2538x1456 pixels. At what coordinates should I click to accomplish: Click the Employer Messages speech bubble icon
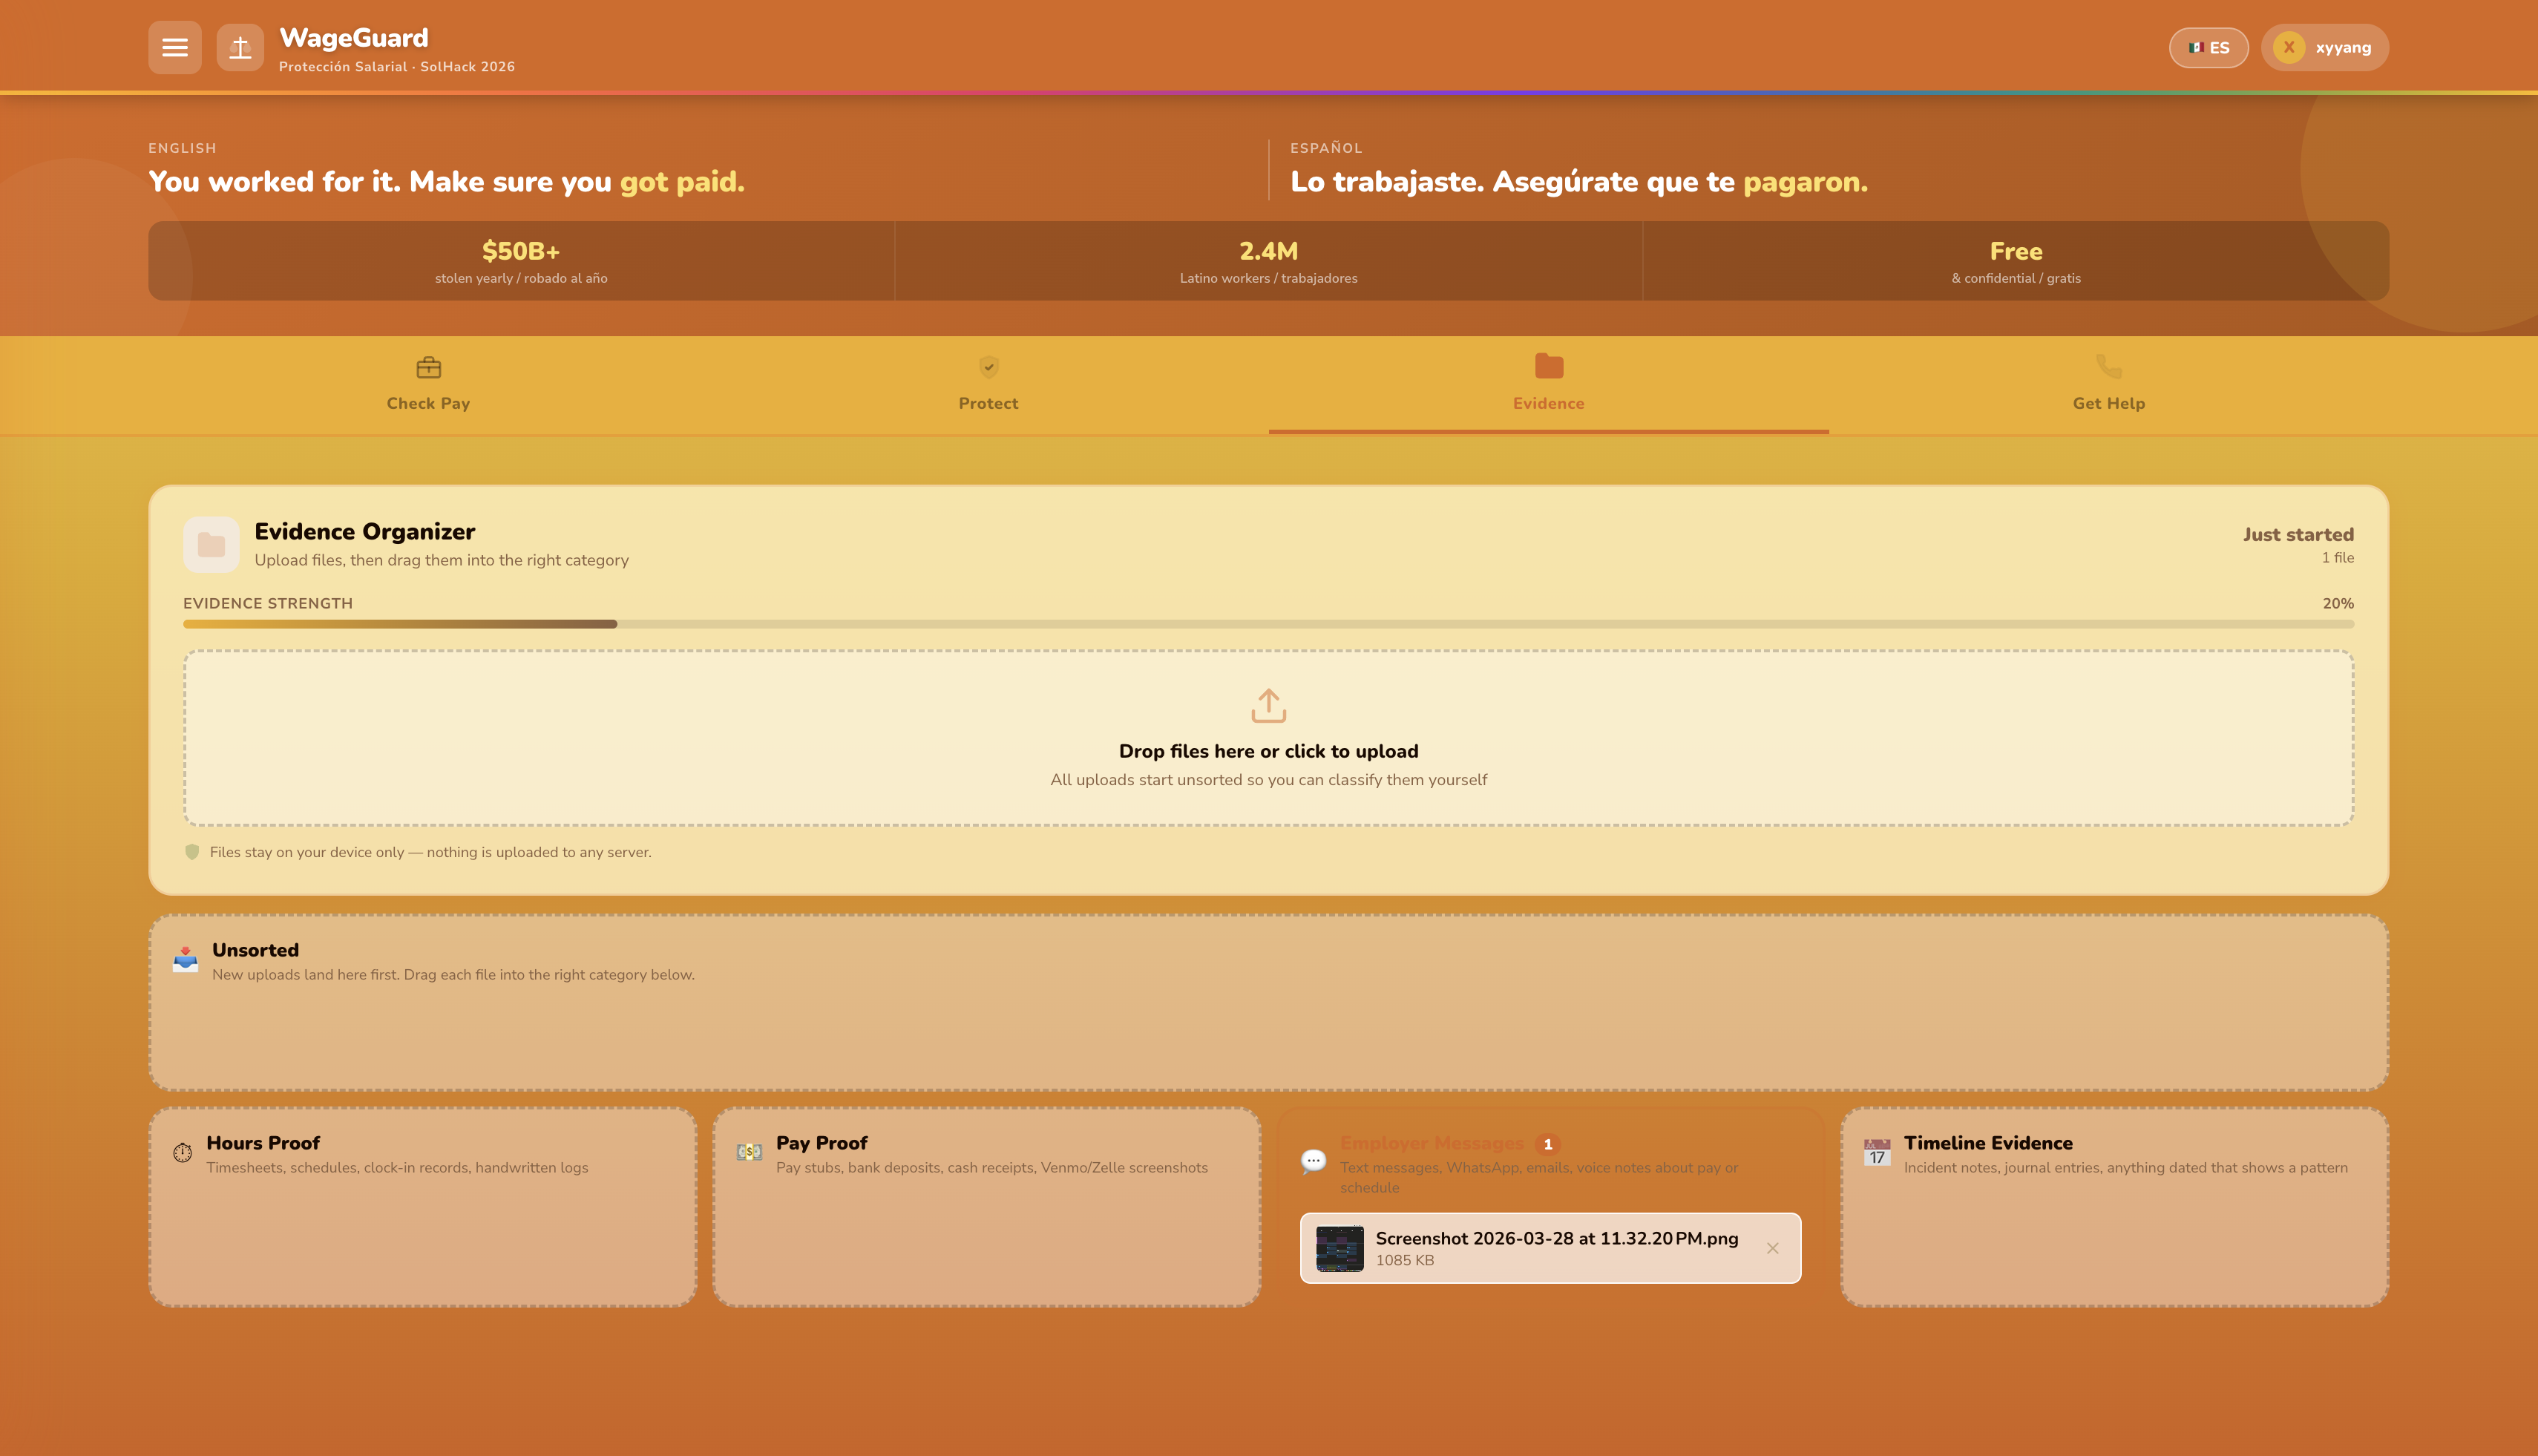[1313, 1161]
